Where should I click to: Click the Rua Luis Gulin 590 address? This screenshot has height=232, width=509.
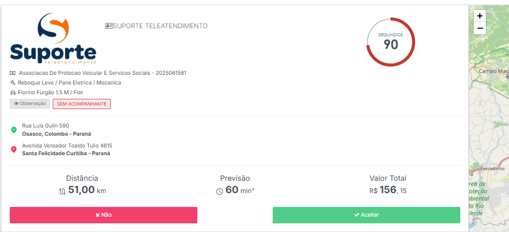(46, 125)
